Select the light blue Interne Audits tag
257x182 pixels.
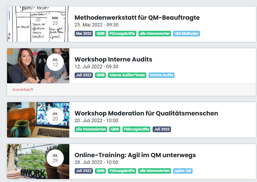click(161, 75)
